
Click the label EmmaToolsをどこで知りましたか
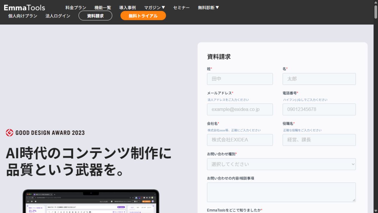(x=234, y=210)
